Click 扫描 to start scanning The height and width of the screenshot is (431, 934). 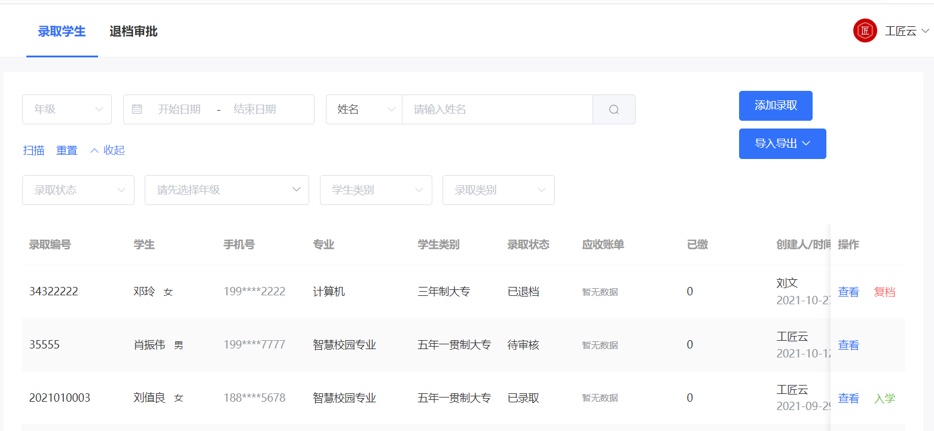click(33, 150)
